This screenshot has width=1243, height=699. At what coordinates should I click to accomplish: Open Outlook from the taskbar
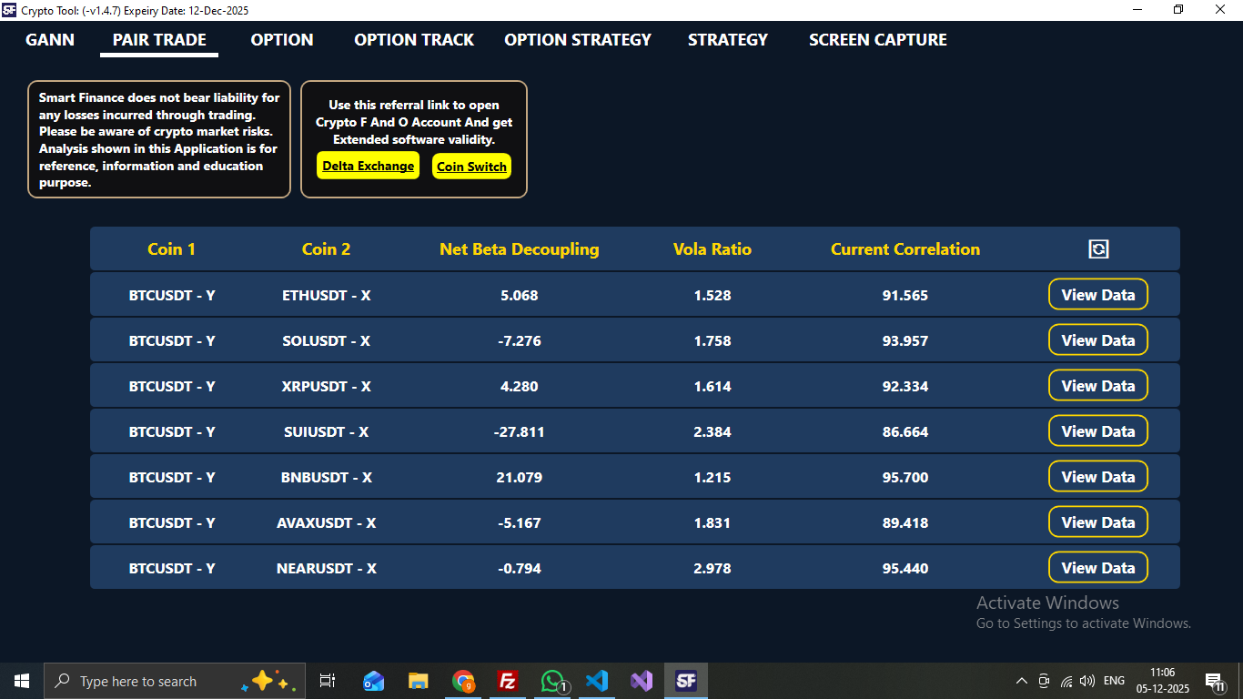373,680
